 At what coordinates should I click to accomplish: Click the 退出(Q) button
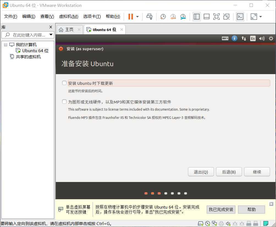click(201, 172)
